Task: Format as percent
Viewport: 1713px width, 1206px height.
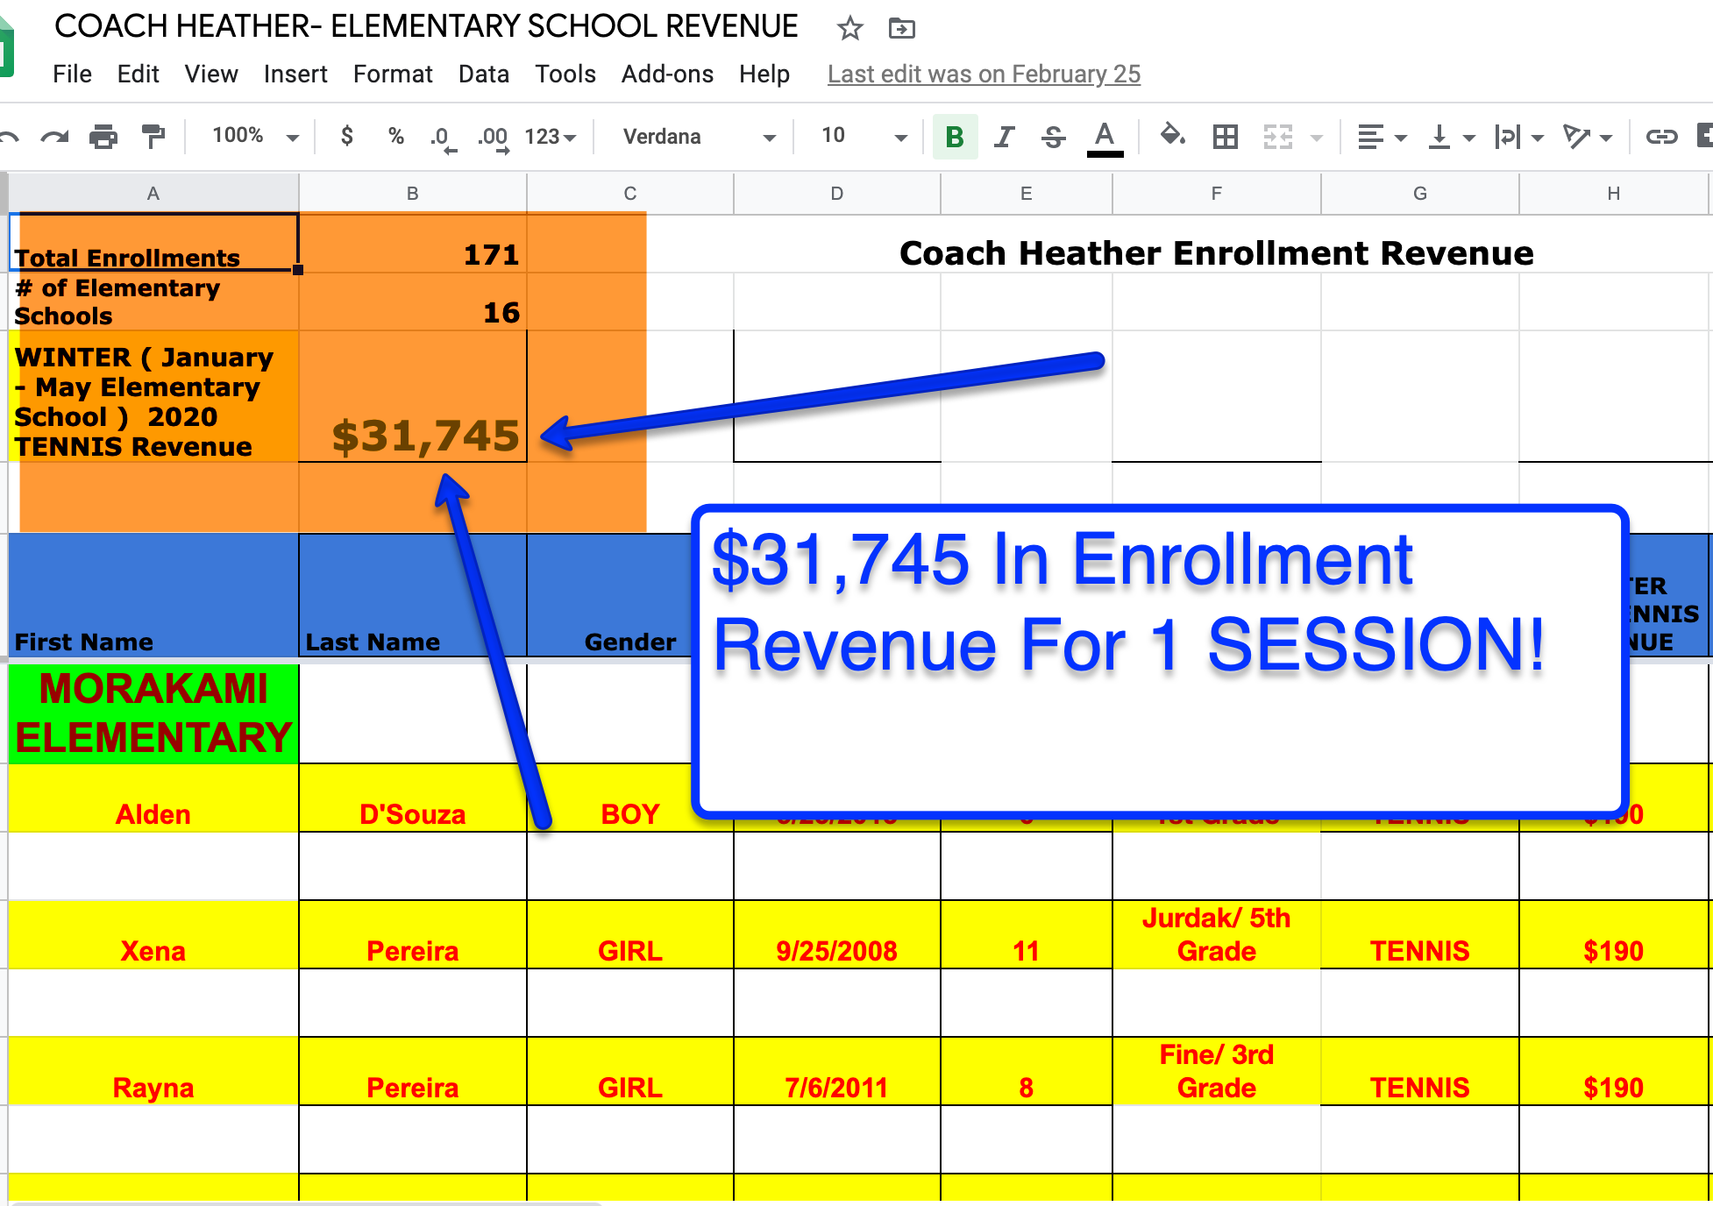Action: point(396,136)
